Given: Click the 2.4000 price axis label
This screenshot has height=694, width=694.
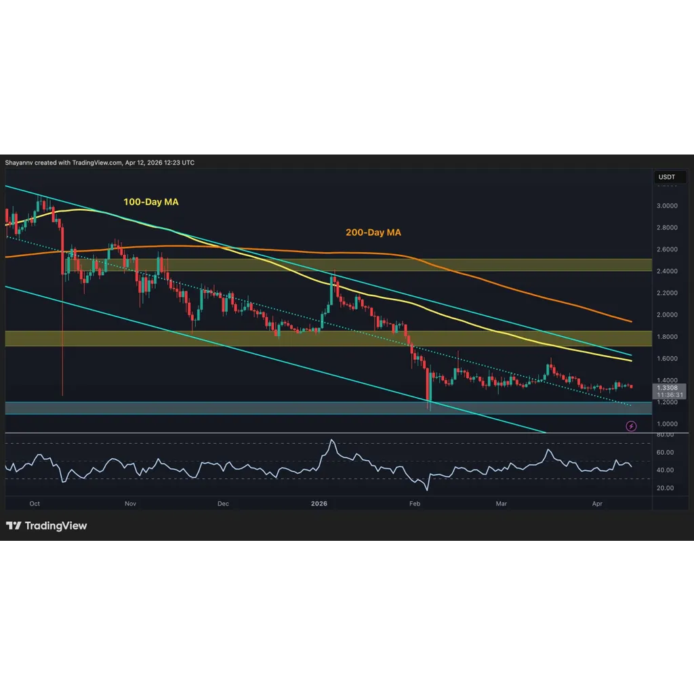Looking at the screenshot, I should click(x=667, y=271).
